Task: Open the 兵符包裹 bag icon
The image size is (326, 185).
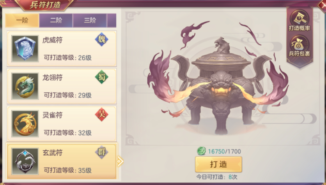Action: [x=299, y=46]
